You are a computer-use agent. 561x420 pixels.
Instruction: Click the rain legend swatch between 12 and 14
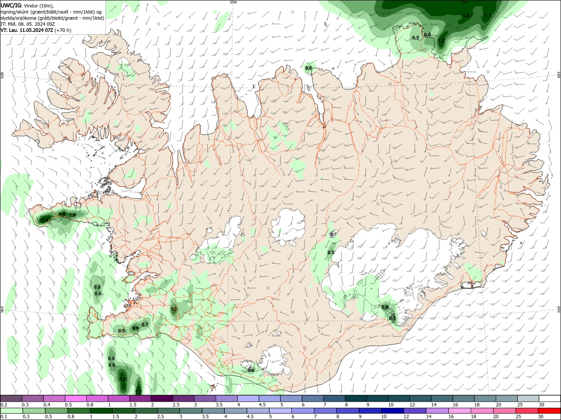[x=414, y=411]
